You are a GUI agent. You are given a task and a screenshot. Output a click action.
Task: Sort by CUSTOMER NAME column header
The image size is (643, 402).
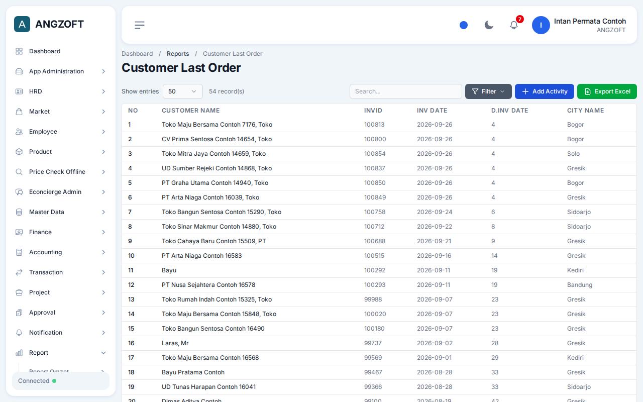190,111
